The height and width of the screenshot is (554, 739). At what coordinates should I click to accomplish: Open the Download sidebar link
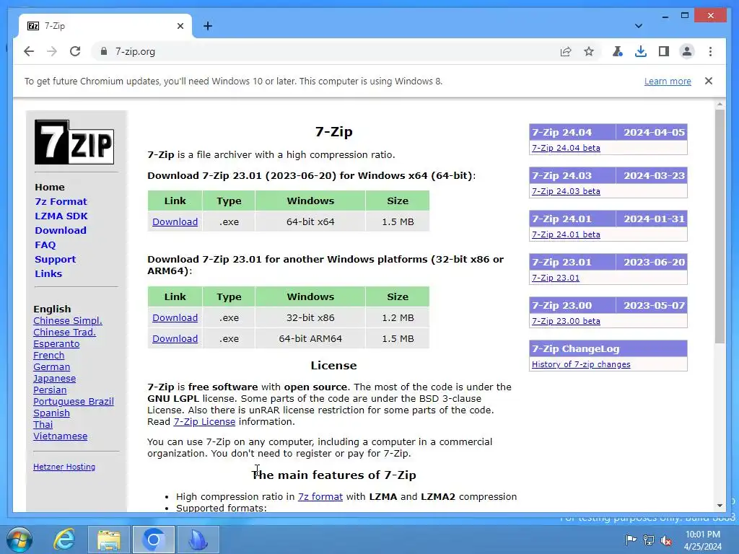coord(61,230)
